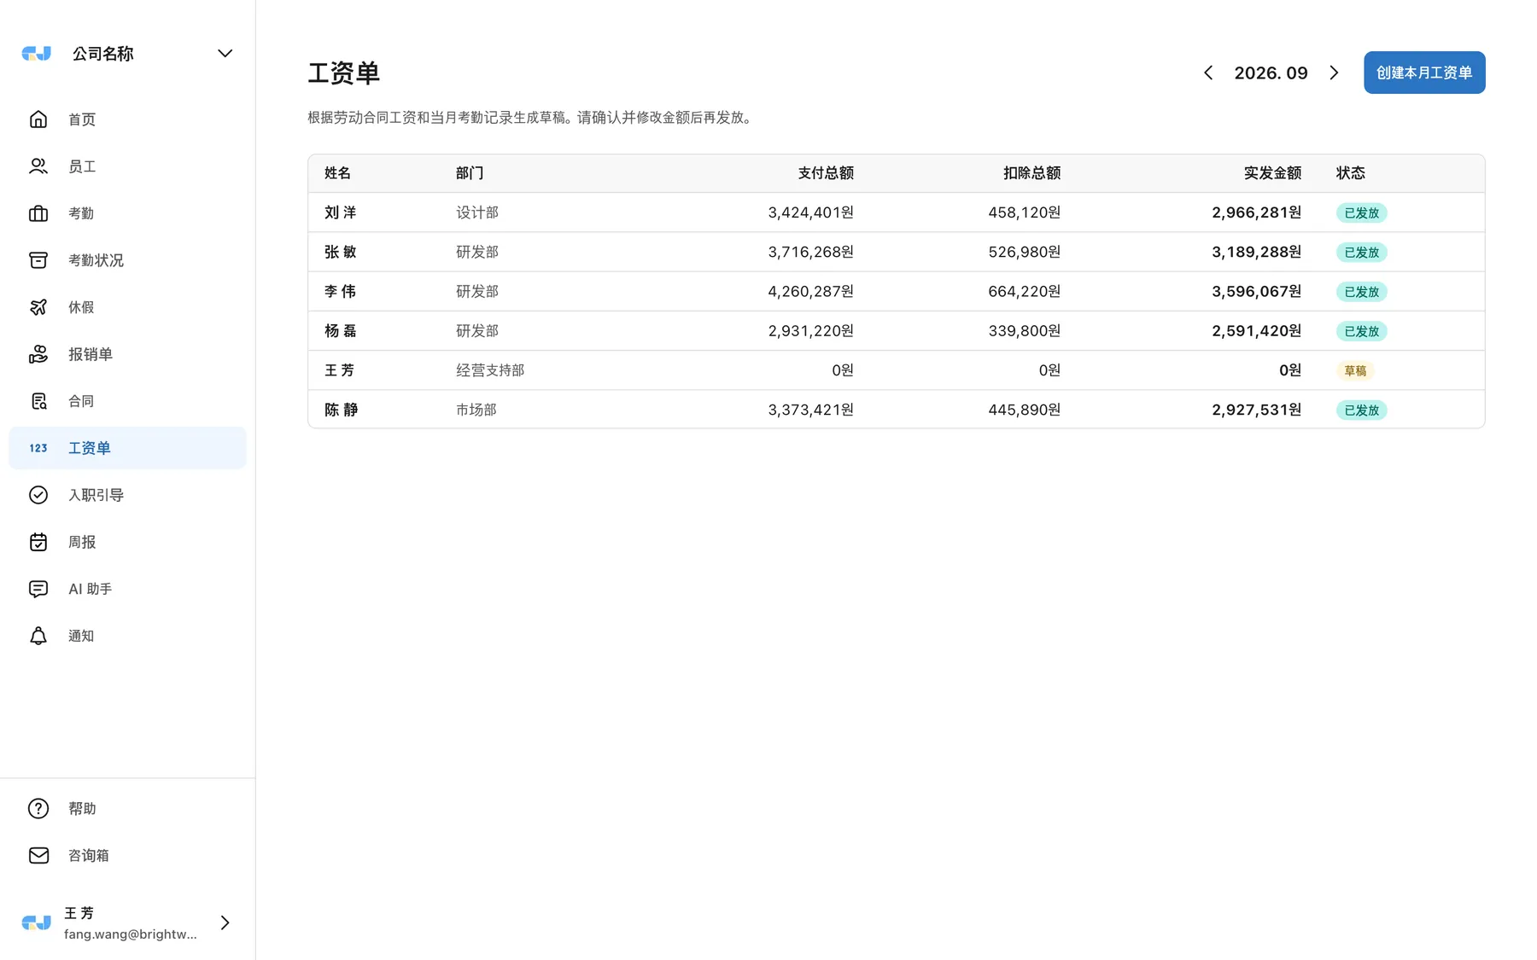The width and height of the screenshot is (1537, 960).
Task: Click net amount 3,596,067원
Action: (1256, 291)
